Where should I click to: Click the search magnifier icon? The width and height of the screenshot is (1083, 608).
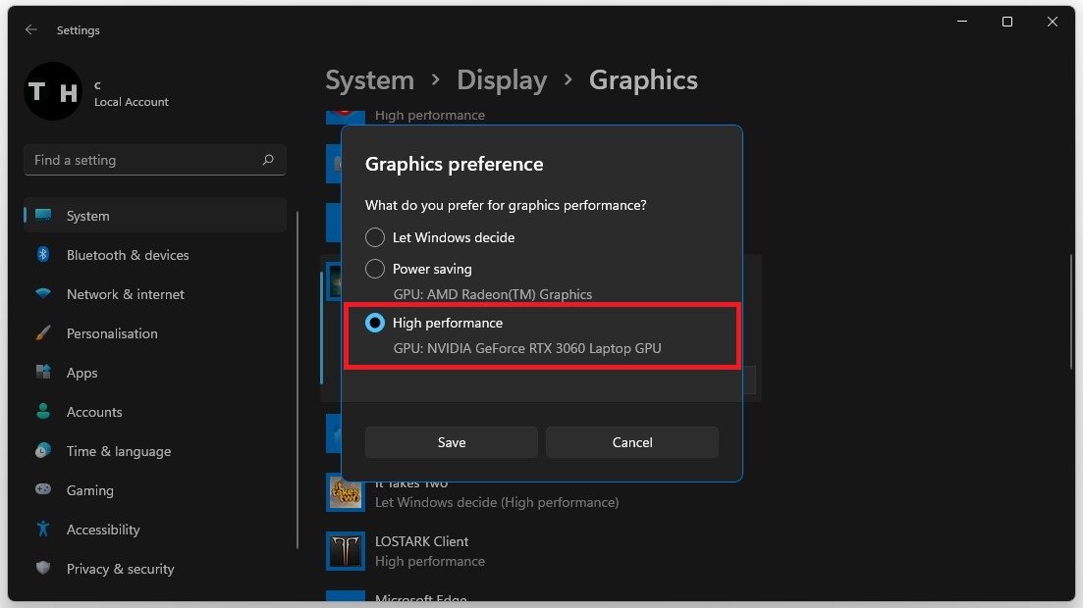(268, 160)
